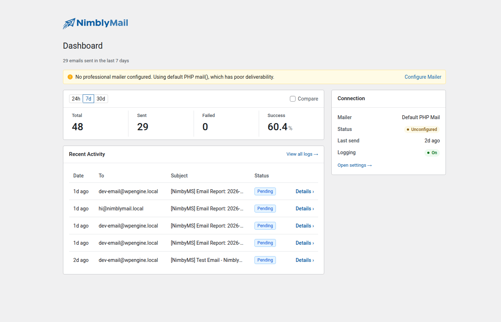Click the Pending badge for hi@nimblymail.local
Viewport: 501px width, 322px height.
[265, 209]
